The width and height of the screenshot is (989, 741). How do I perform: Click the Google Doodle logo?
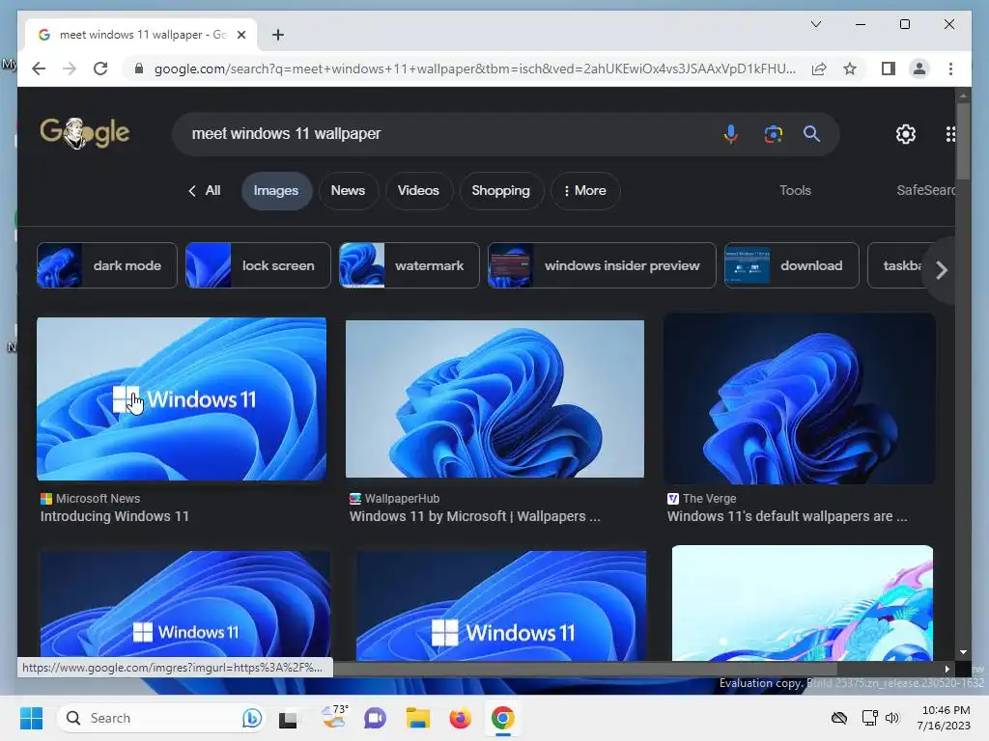click(85, 133)
